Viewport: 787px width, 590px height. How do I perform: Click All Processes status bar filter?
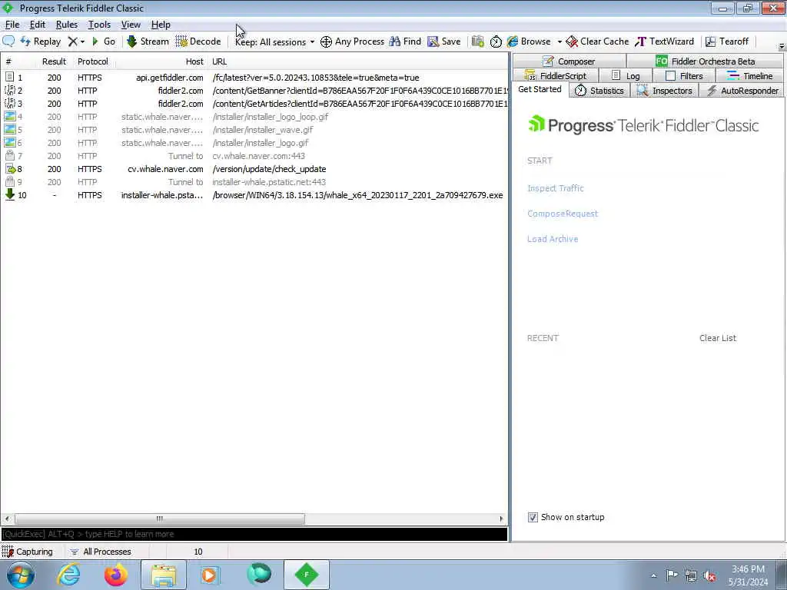pyautogui.click(x=101, y=552)
